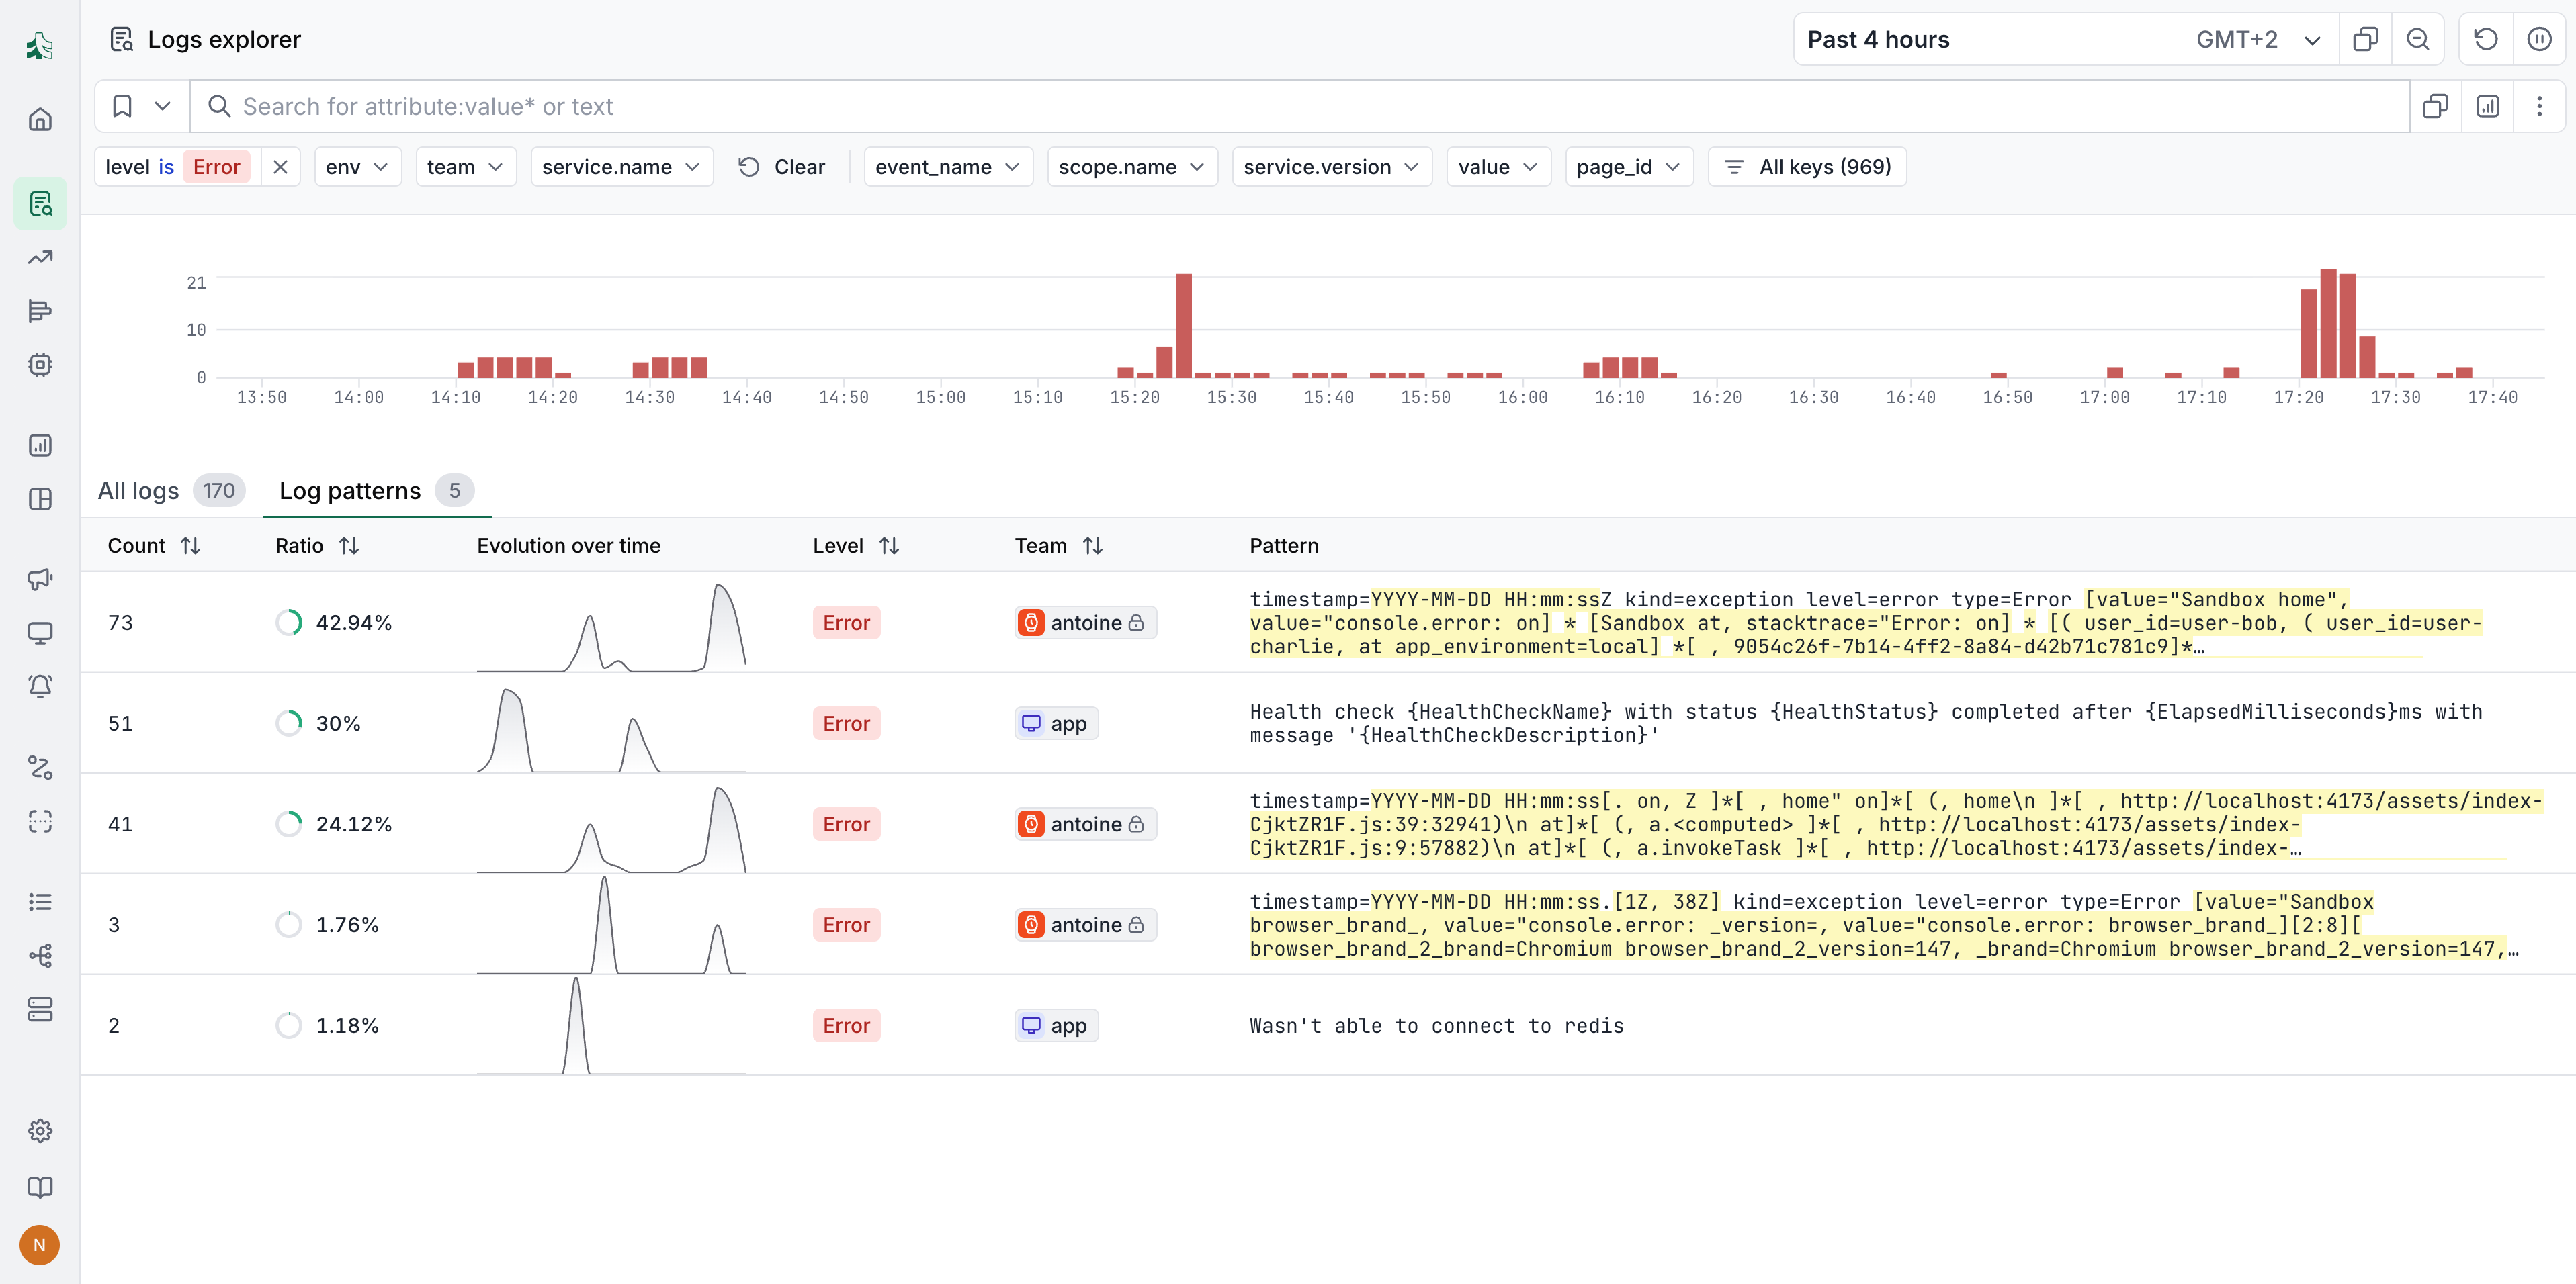Open the monitor screen sidebar icon
Image resolution: width=2576 pixels, height=1284 pixels.
pos(40,633)
